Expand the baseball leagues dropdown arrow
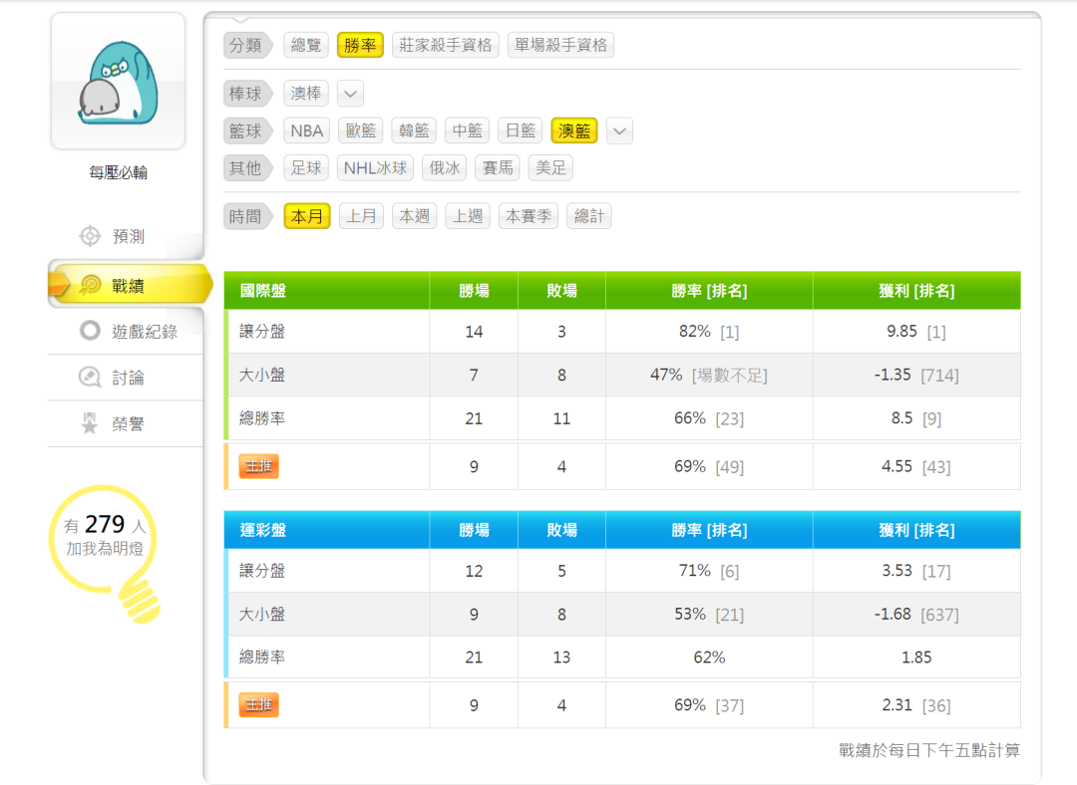The width and height of the screenshot is (1077, 785). [350, 94]
